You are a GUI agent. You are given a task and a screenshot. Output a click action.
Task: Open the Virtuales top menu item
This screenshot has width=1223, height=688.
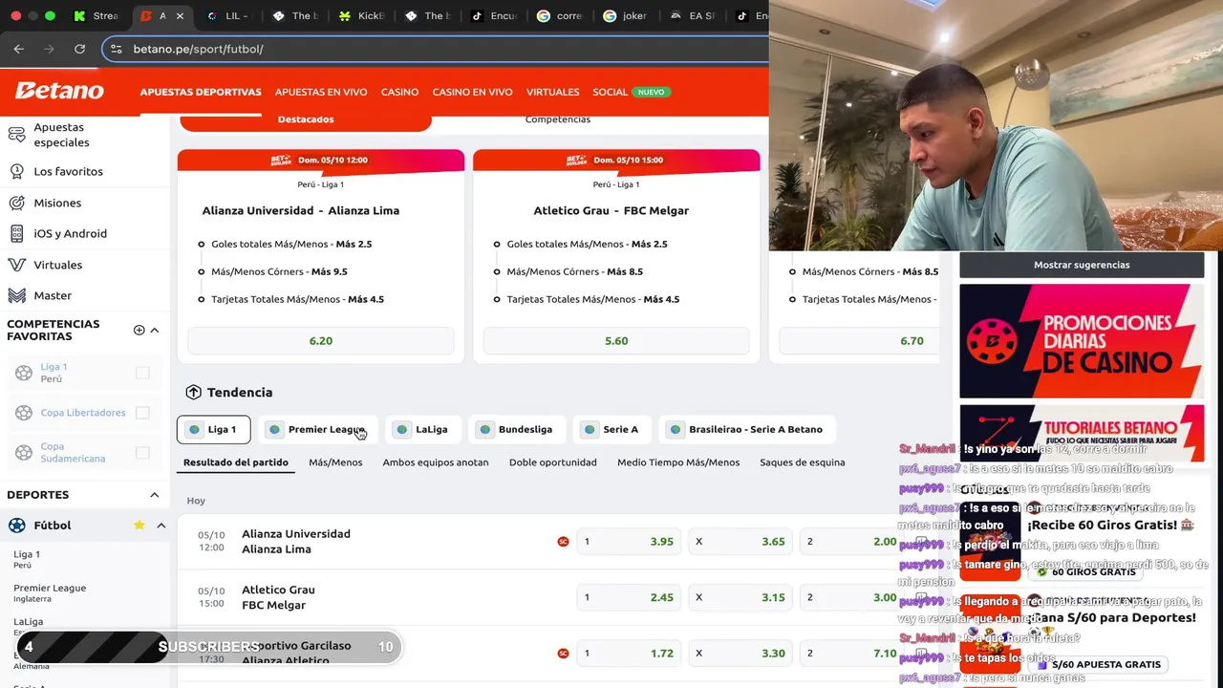pos(552,92)
